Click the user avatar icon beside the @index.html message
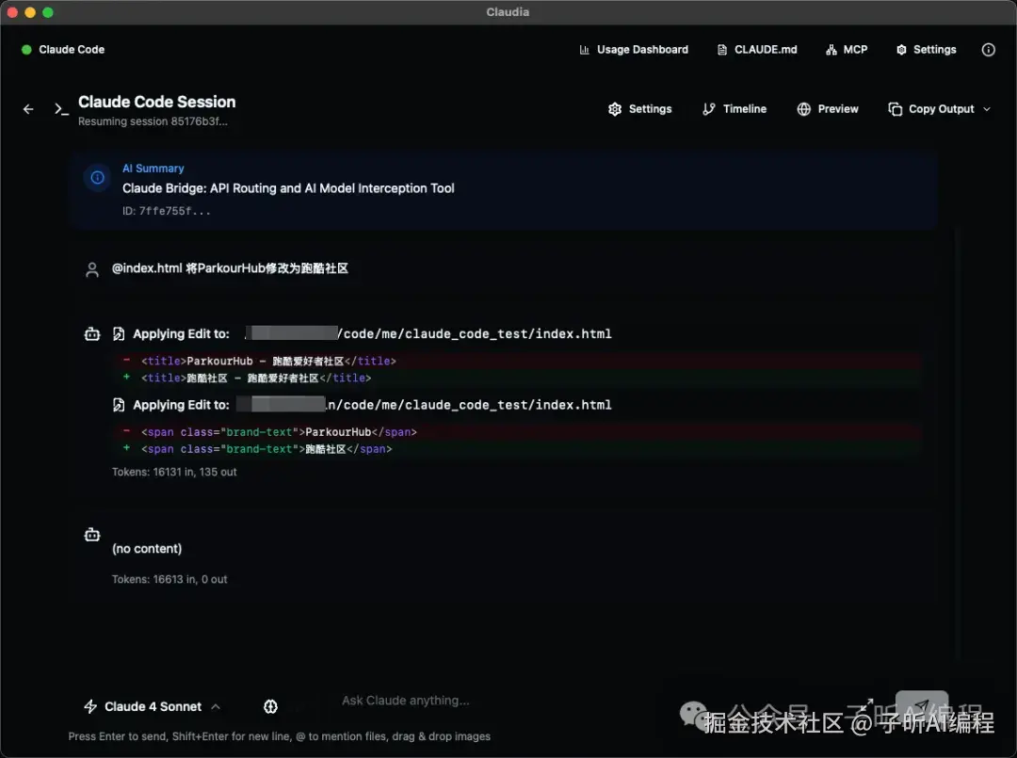1017x758 pixels. click(91, 268)
